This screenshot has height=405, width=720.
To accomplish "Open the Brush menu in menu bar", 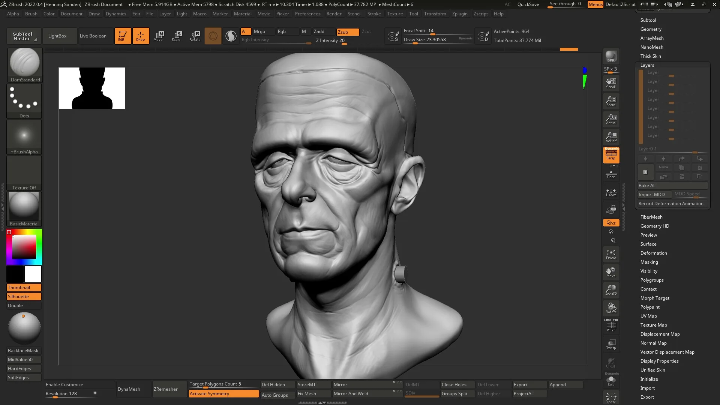I will click(x=31, y=13).
